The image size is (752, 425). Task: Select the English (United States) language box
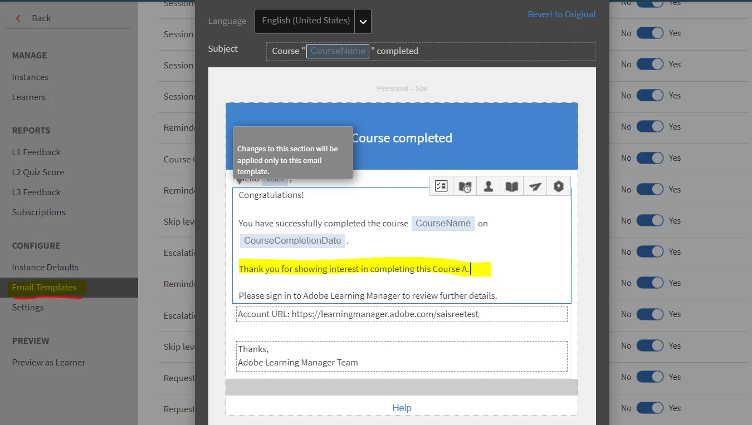point(305,21)
